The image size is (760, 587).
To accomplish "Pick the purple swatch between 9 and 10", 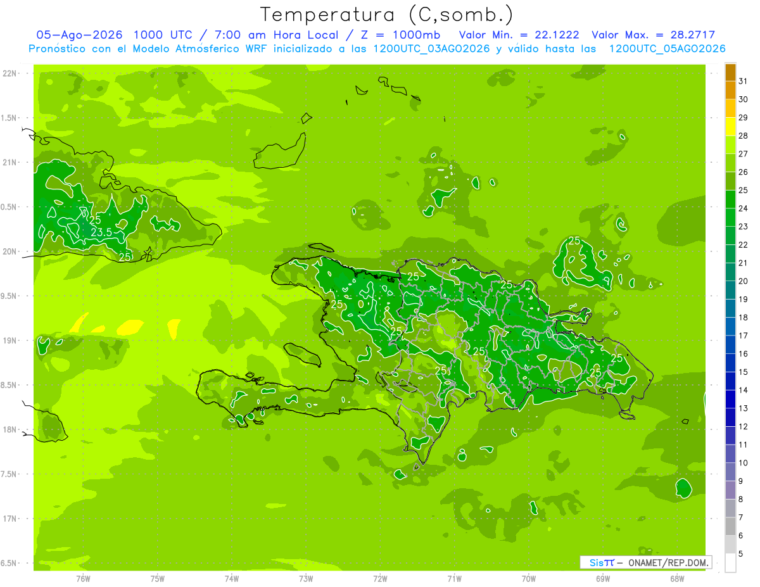I will point(730,472).
